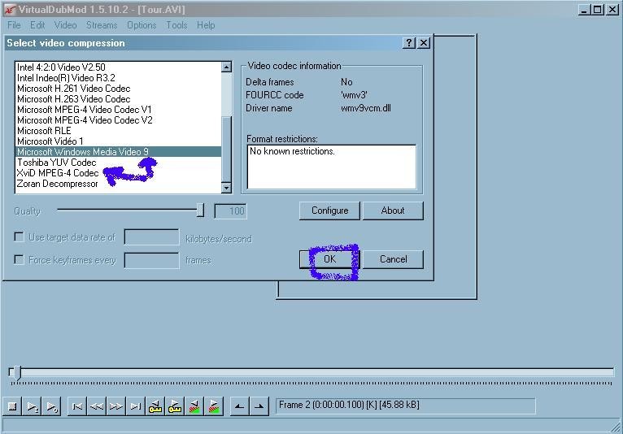Viewport: 623px width, 434px height.
Task: Open the Streams menu
Action: tap(102, 25)
